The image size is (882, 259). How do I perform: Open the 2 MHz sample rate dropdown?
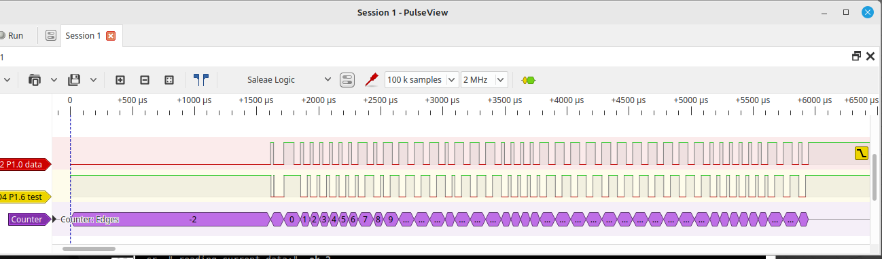[x=484, y=79]
